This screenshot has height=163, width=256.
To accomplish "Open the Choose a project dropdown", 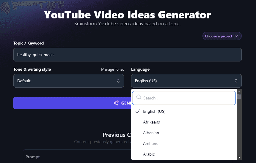I will (x=222, y=36).
